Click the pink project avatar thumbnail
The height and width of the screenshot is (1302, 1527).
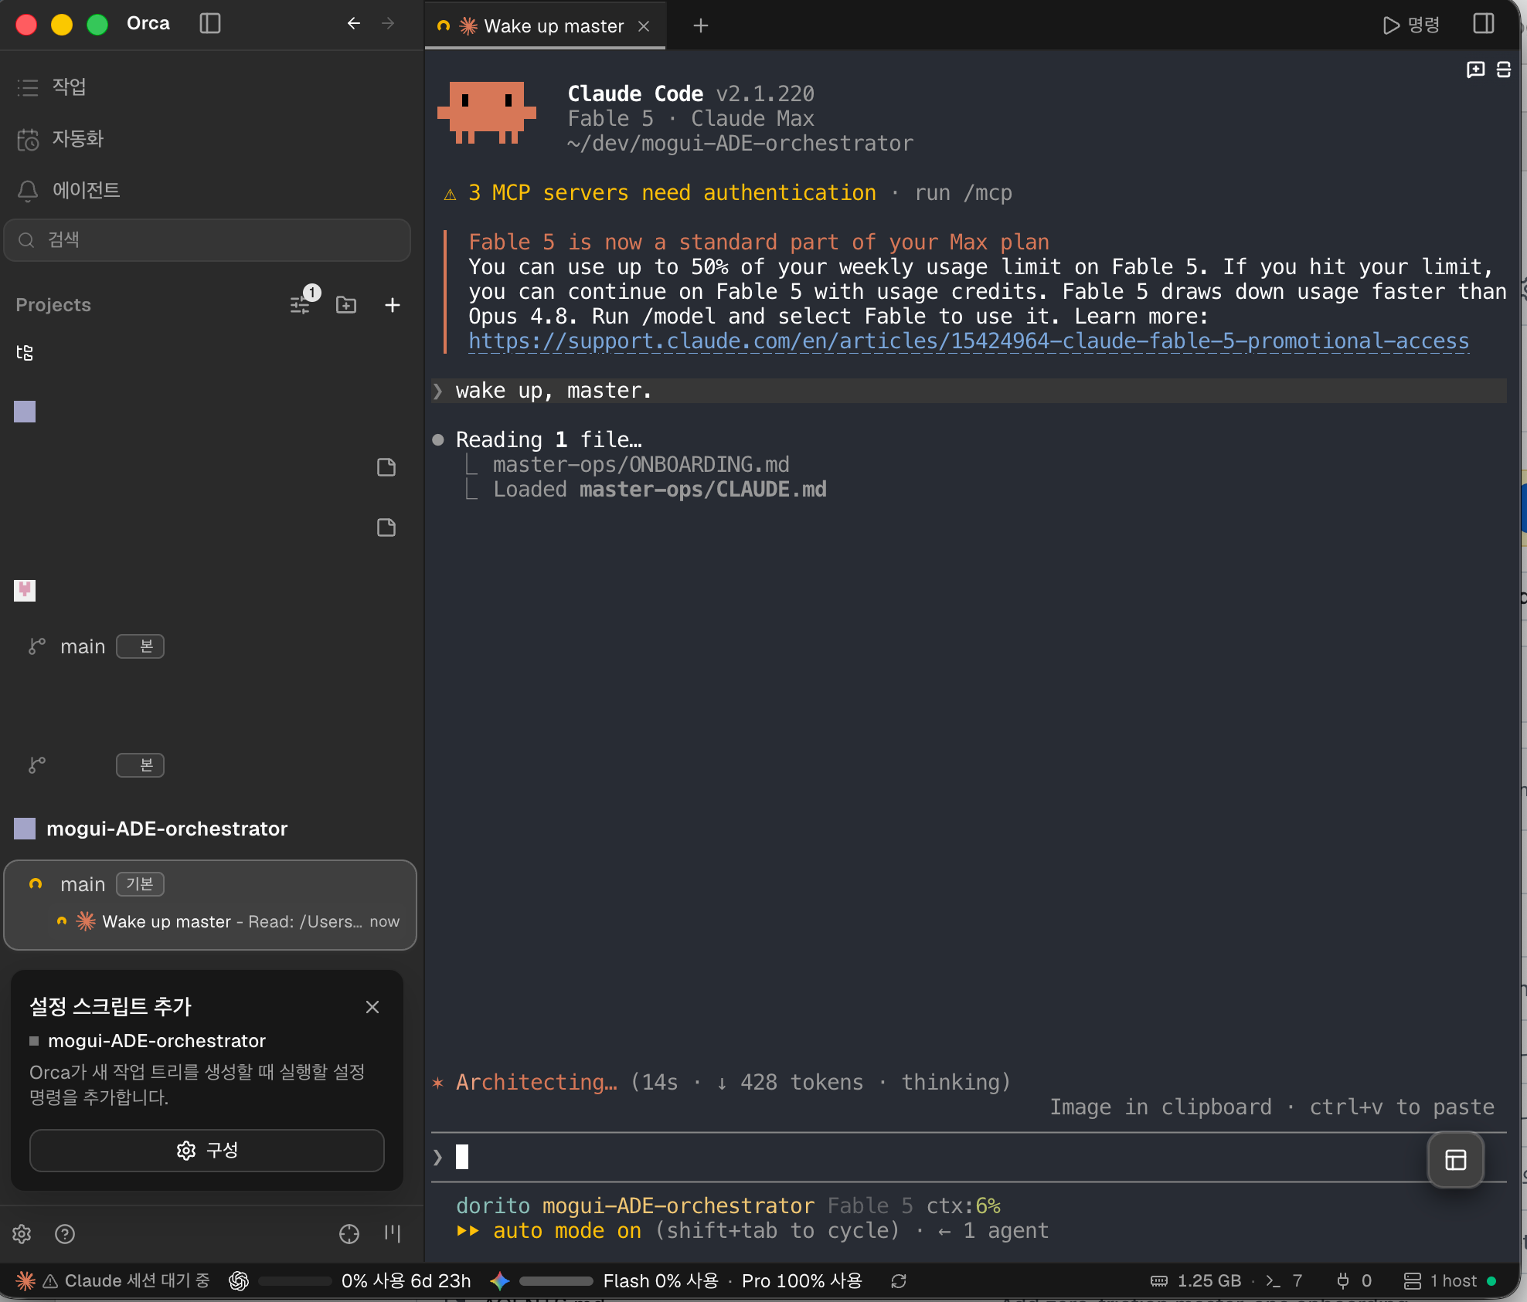tap(25, 591)
